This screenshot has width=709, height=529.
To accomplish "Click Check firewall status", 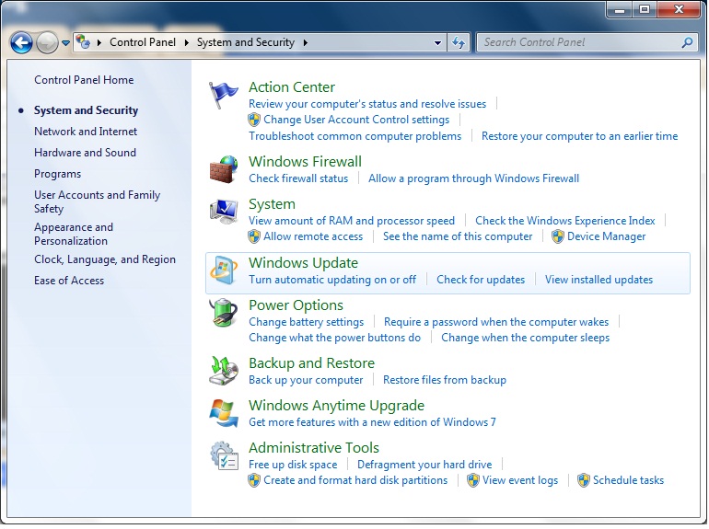I will [298, 178].
